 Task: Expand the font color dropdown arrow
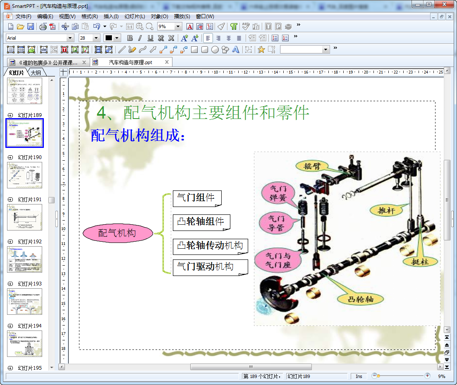coord(117,38)
